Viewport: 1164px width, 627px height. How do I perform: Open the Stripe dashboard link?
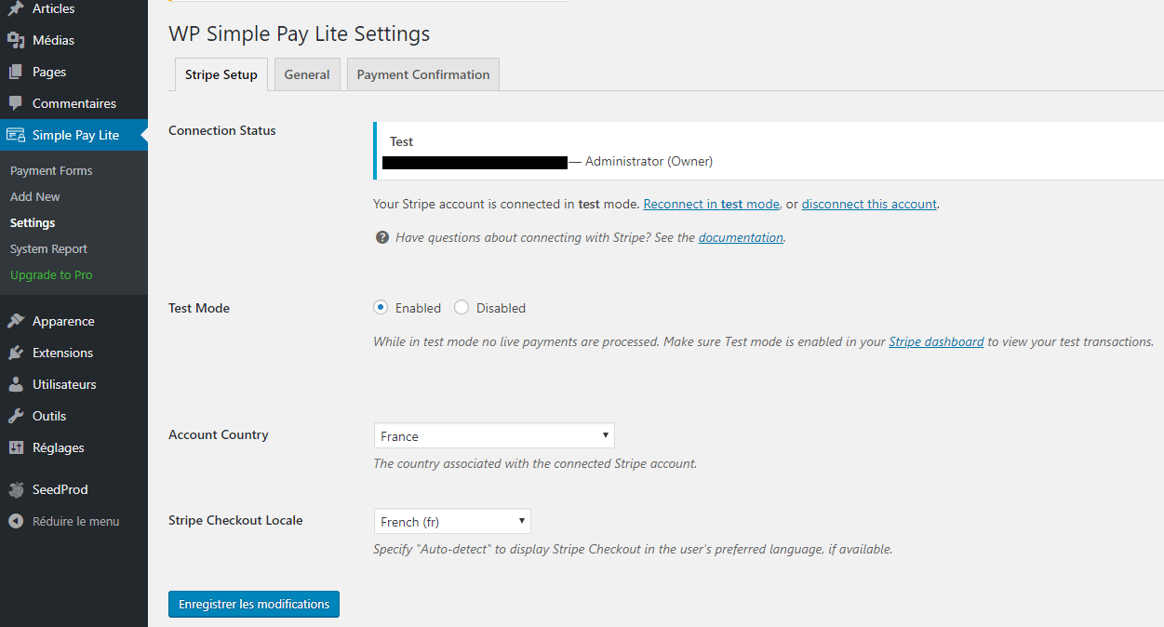[936, 341]
